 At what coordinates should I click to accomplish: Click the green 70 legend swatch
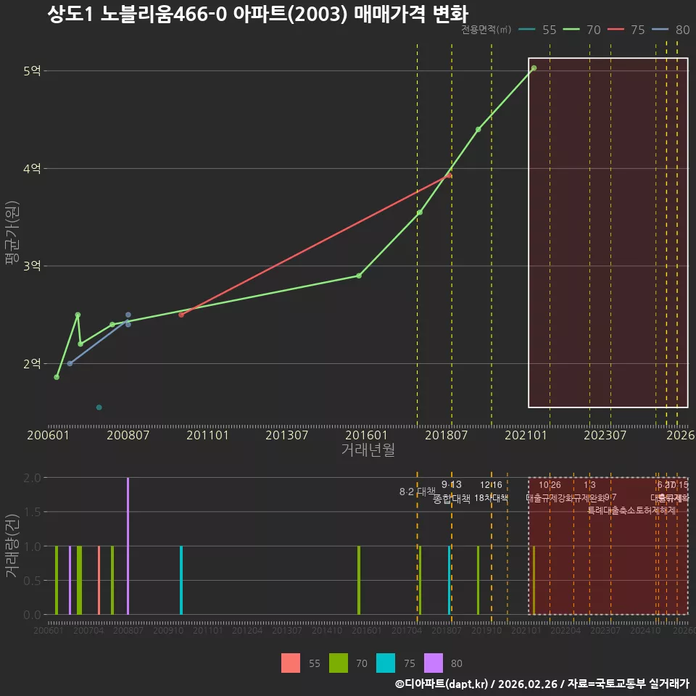pos(338,663)
